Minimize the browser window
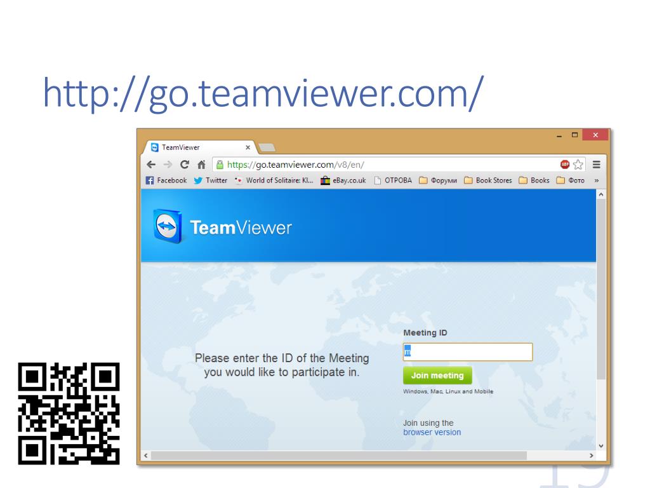 click(x=559, y=135)
